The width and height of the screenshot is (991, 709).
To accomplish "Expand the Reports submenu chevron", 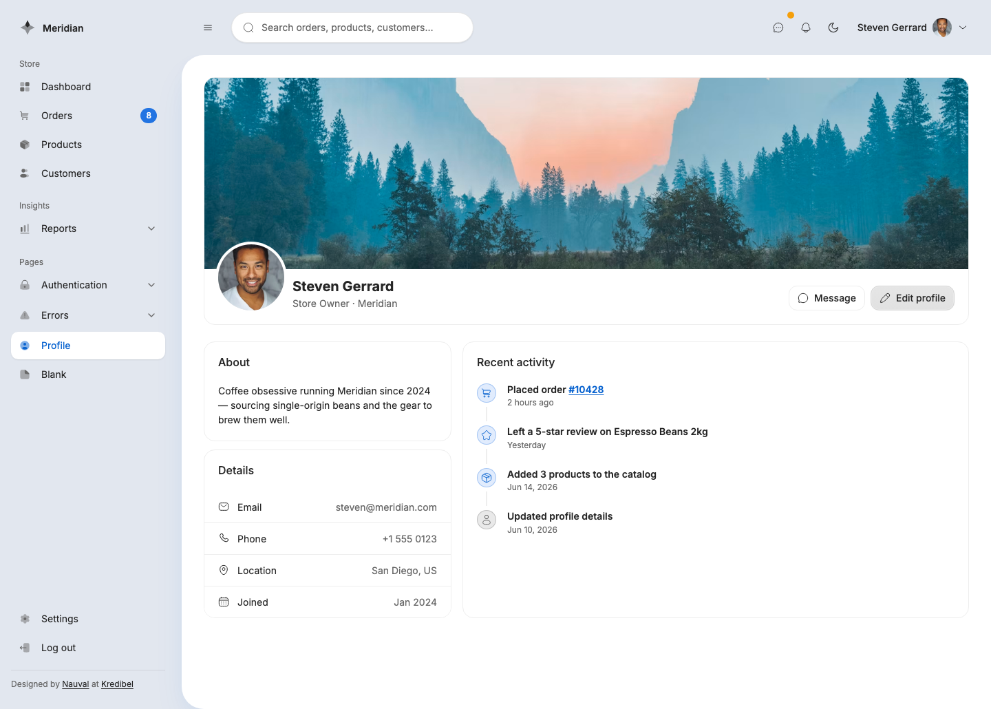I will tap(151, 229).
